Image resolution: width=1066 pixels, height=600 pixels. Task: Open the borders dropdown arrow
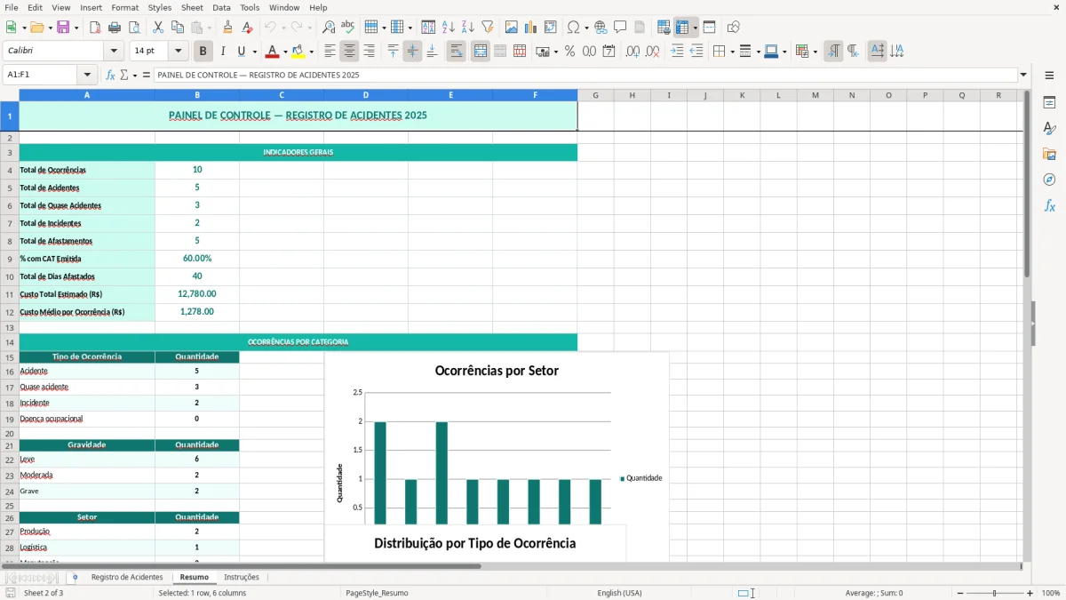pos(732,52)
